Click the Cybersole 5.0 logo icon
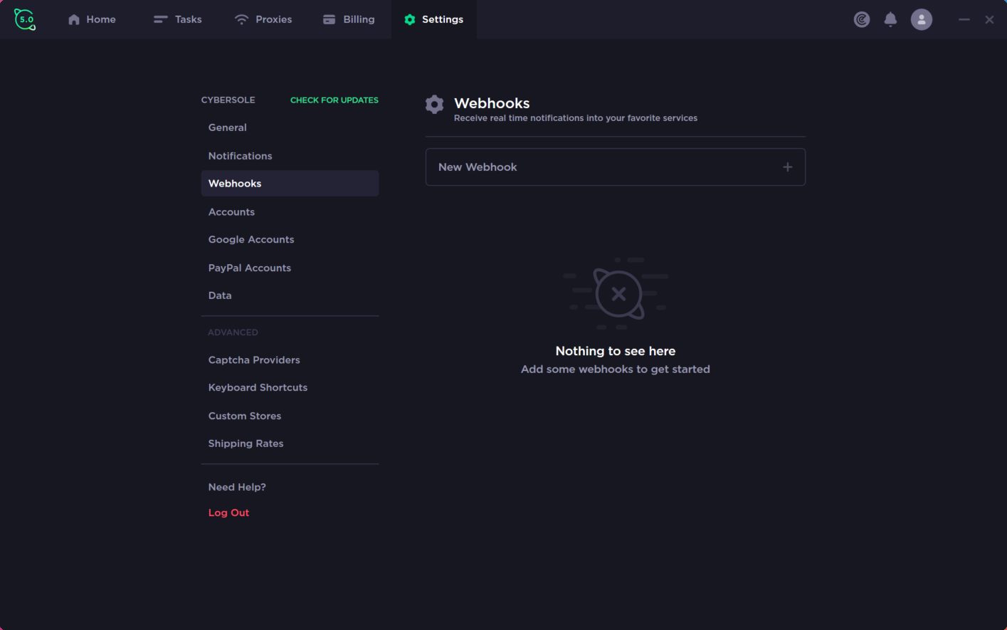 click(25, 19)
